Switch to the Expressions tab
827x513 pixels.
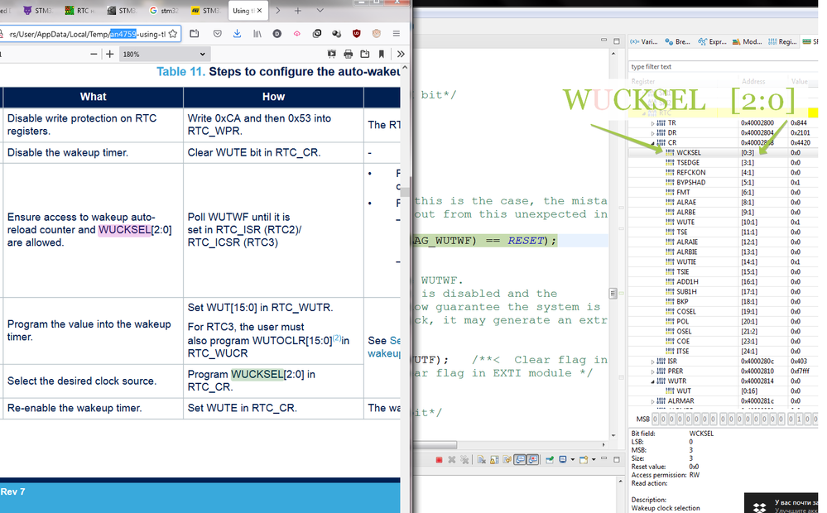[x=712, y=41]
